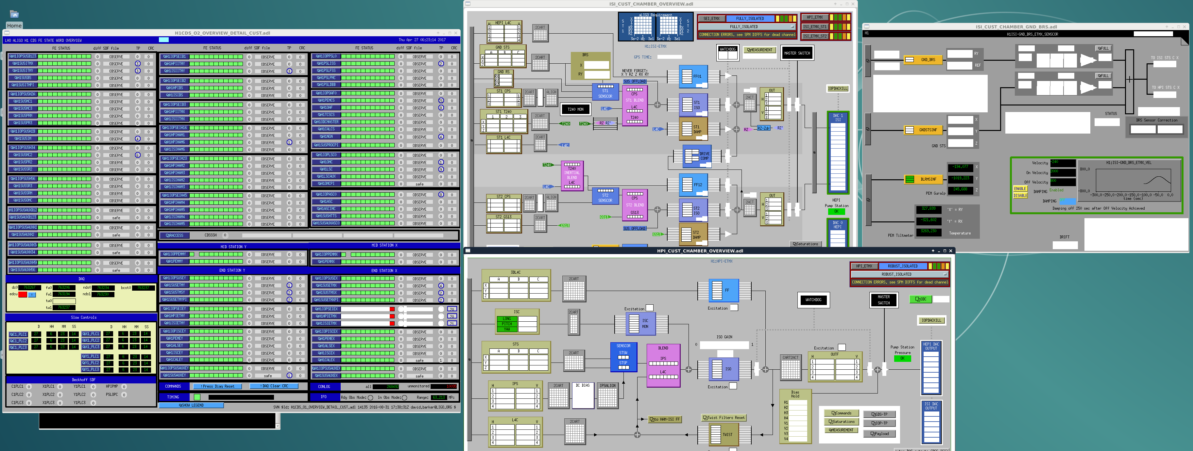Click DISABLE for BRS damping

[1020, 195]
